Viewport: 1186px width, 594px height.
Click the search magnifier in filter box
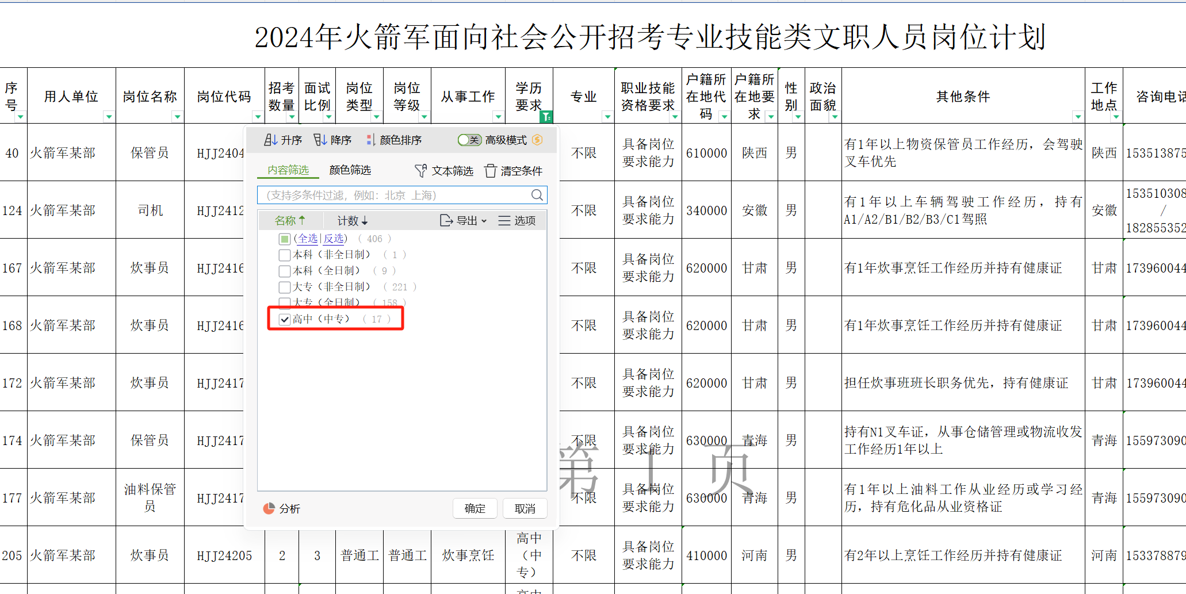[537, 195]
